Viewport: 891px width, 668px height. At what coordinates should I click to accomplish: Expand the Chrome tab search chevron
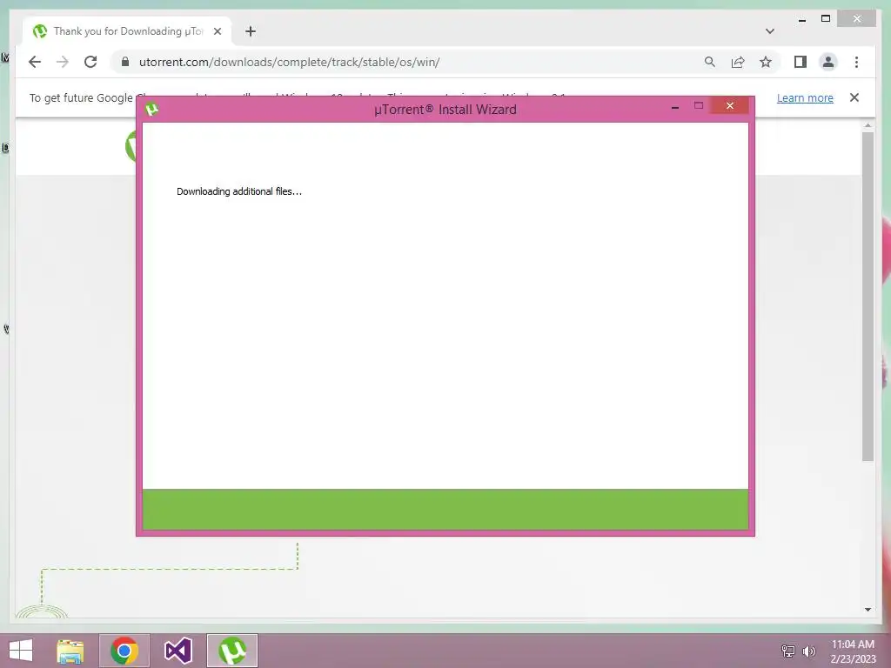[x=770, y=31]
